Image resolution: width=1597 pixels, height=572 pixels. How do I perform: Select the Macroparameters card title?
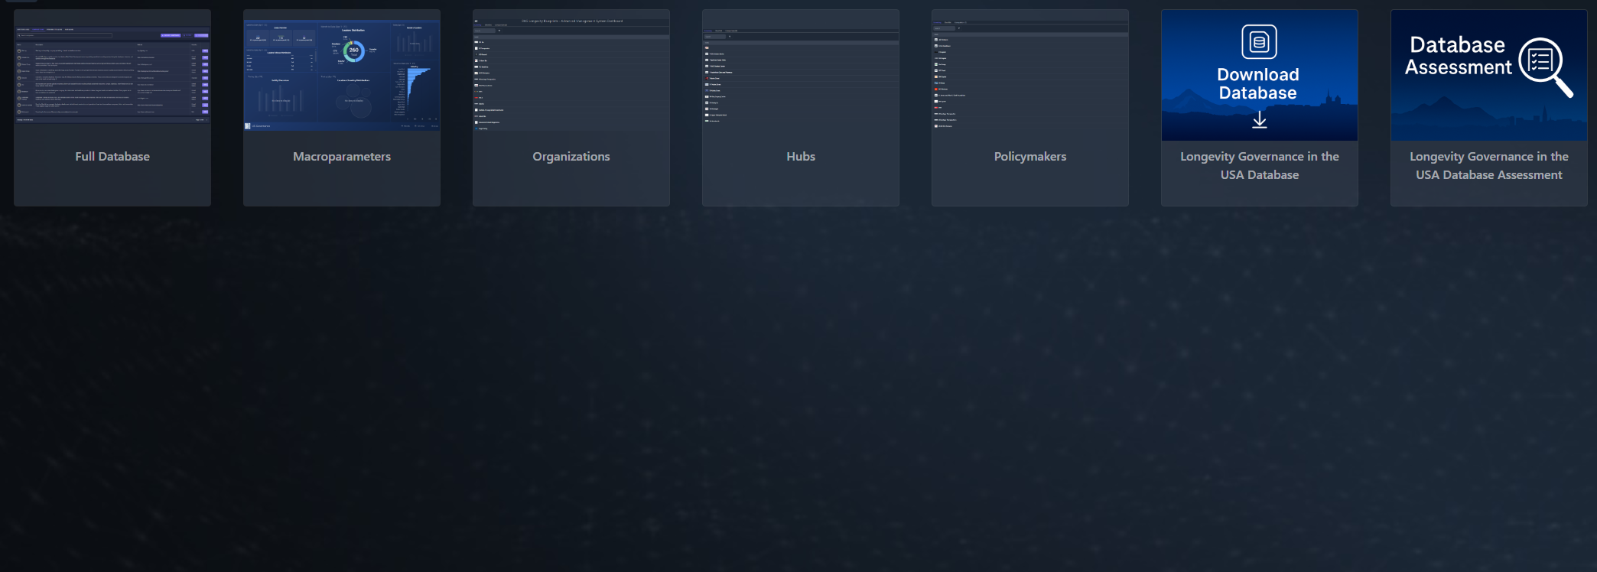click(x=342, y=157)
